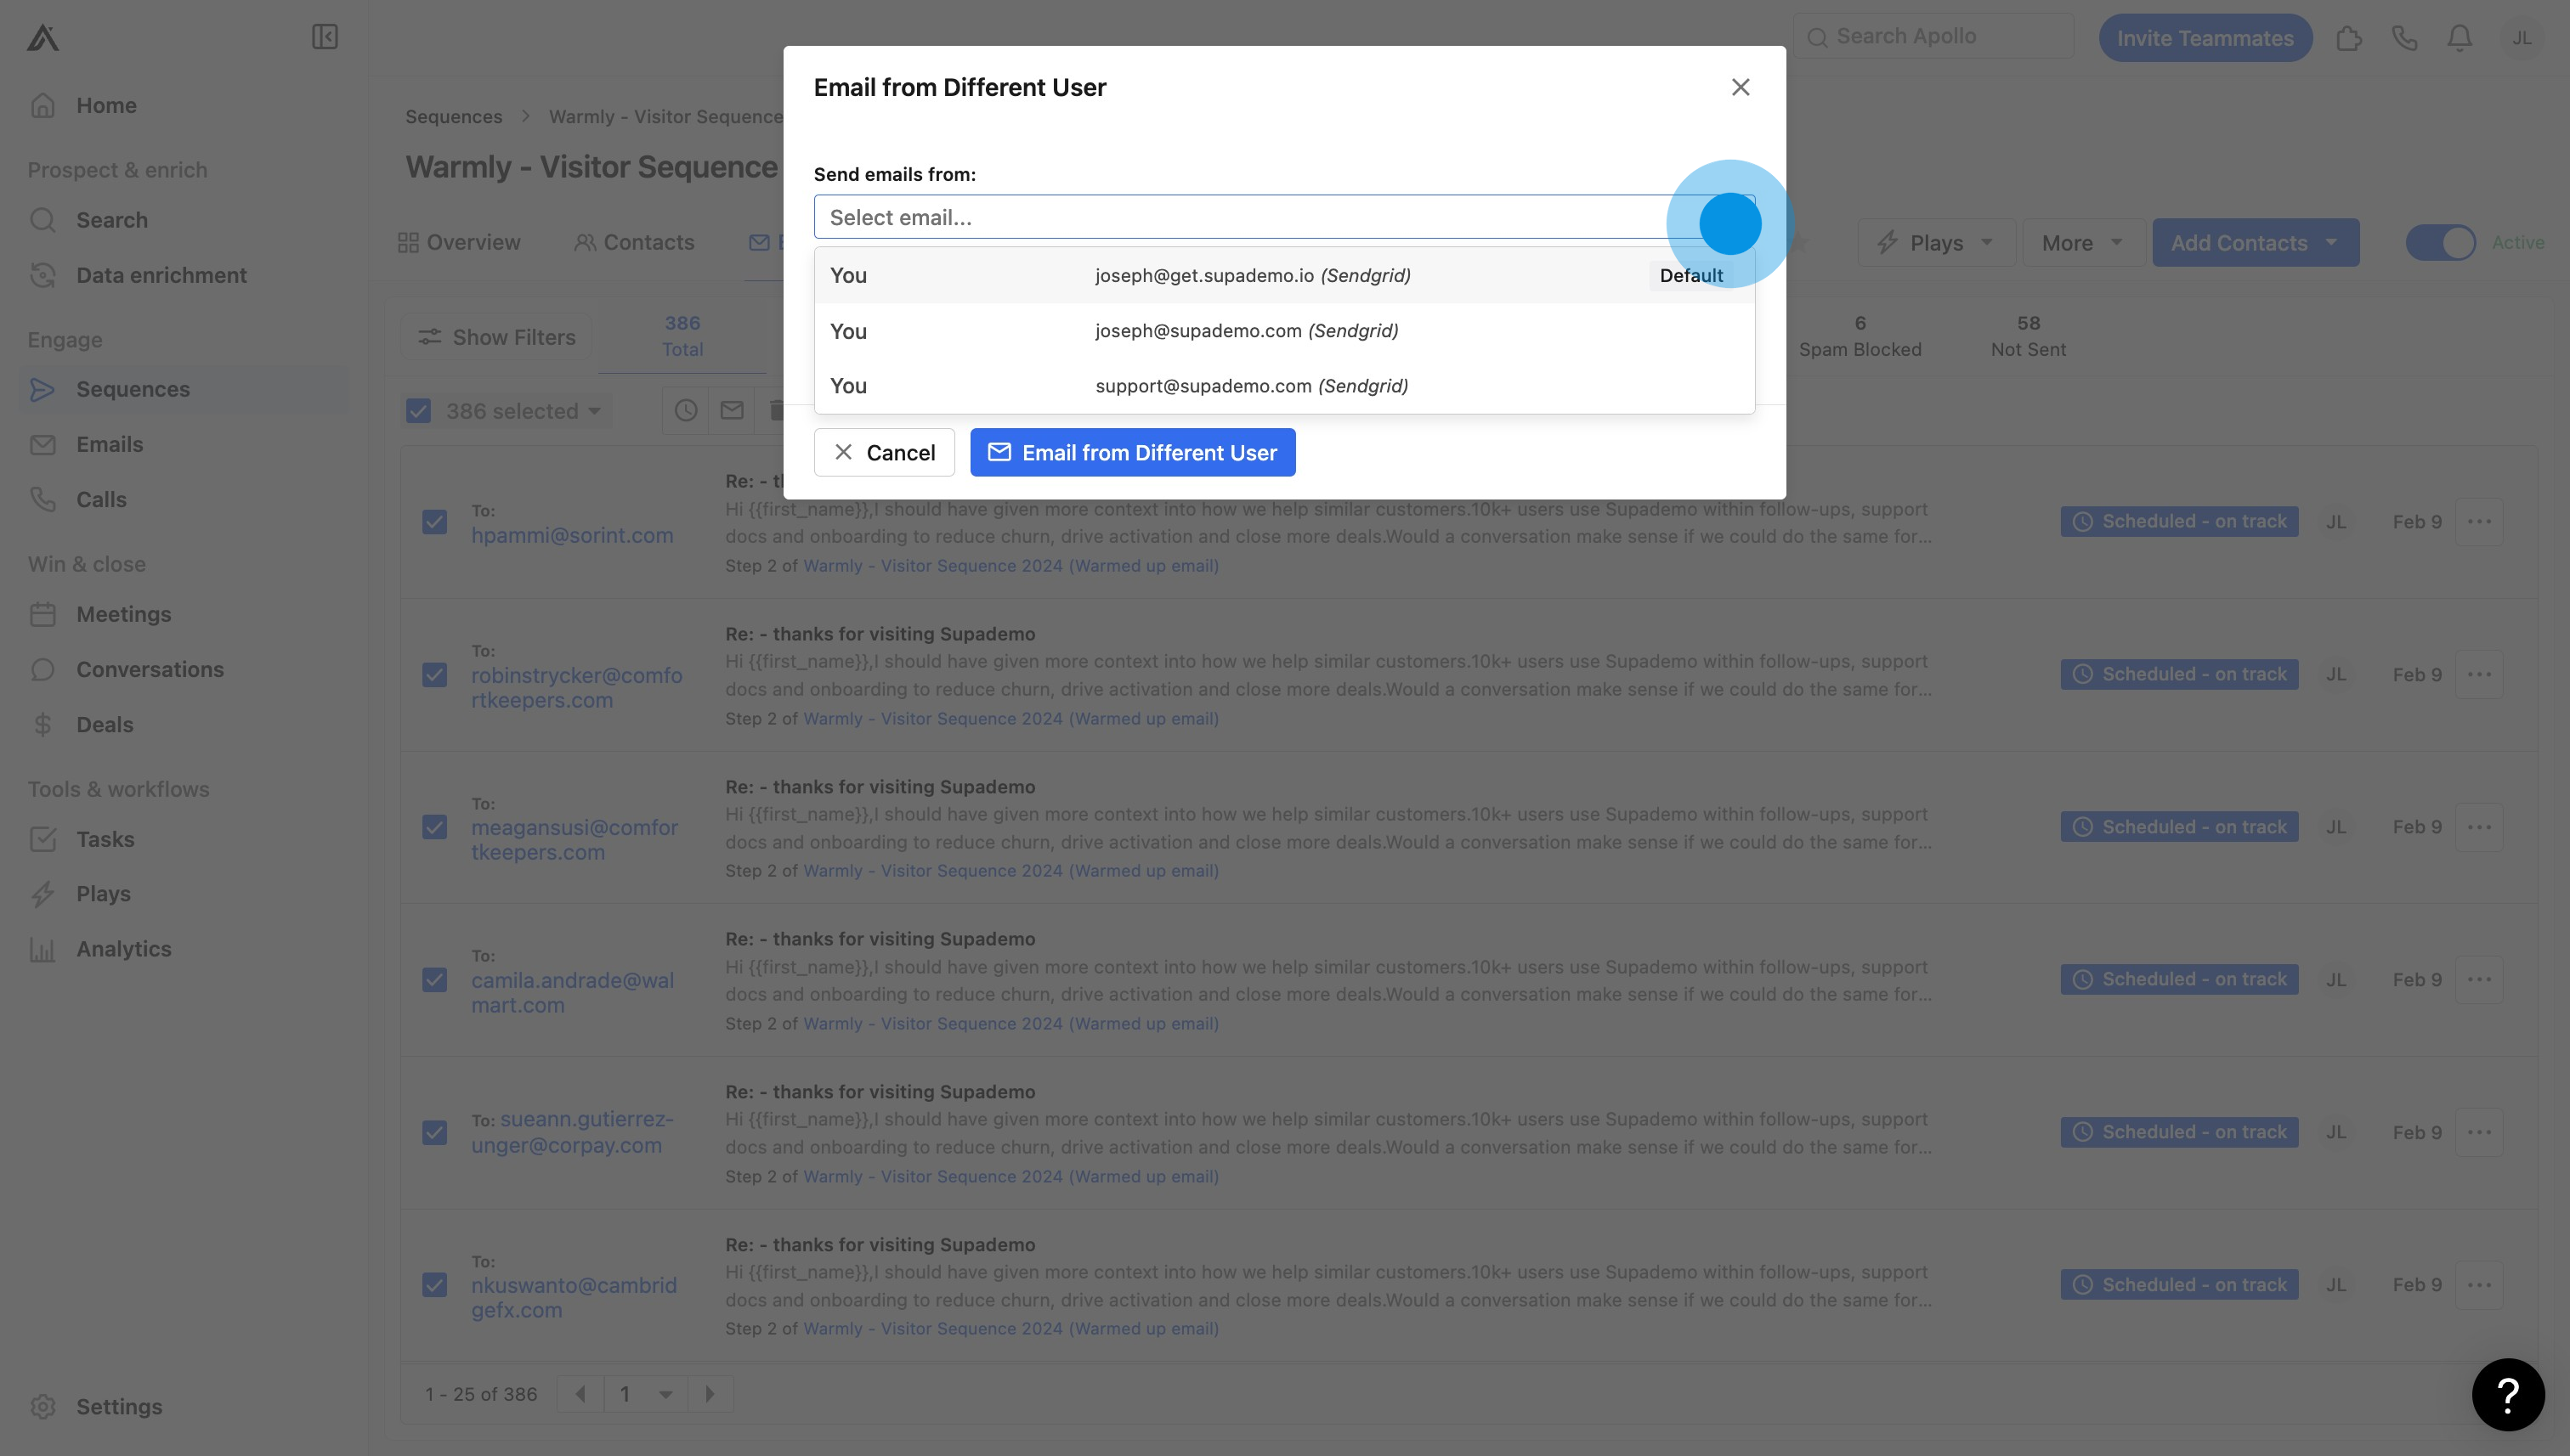Viewport: 2570px width, 1456px height.
Task: Open notifications bell icon
Action: [x=2459, y=38]
